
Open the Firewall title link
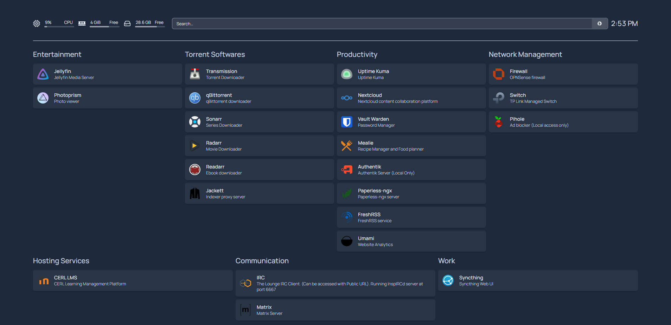pyautogui.click(x=519, y=71)
